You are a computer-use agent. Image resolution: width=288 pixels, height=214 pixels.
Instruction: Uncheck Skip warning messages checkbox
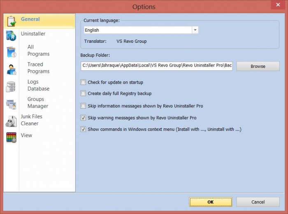(x=83, y=118)
